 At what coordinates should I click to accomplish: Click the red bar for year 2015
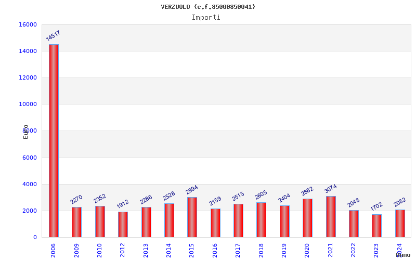(192, 217)
